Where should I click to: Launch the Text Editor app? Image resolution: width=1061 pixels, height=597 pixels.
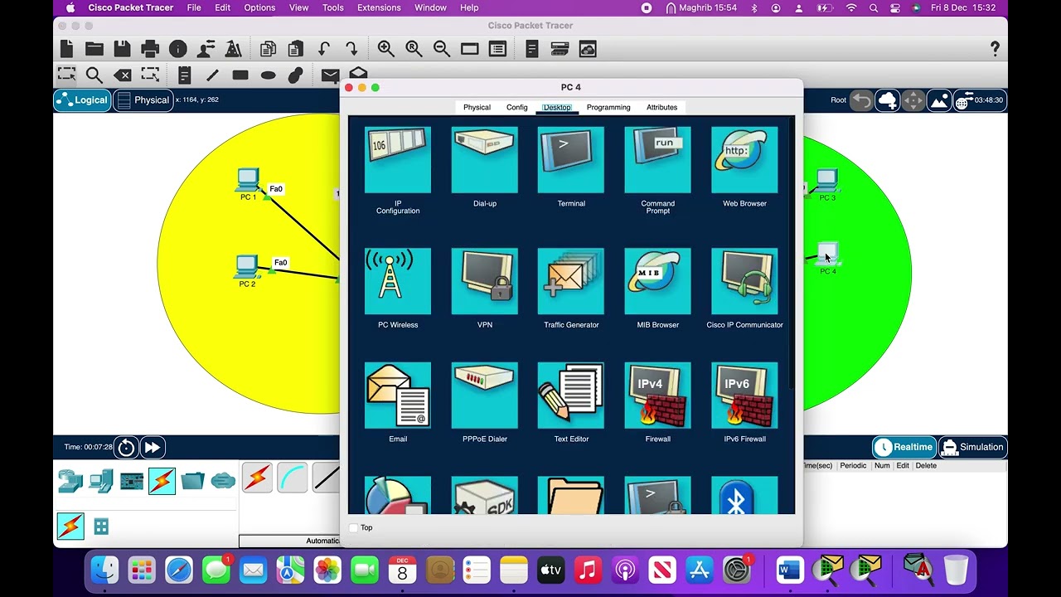click(x=571, y=396)
